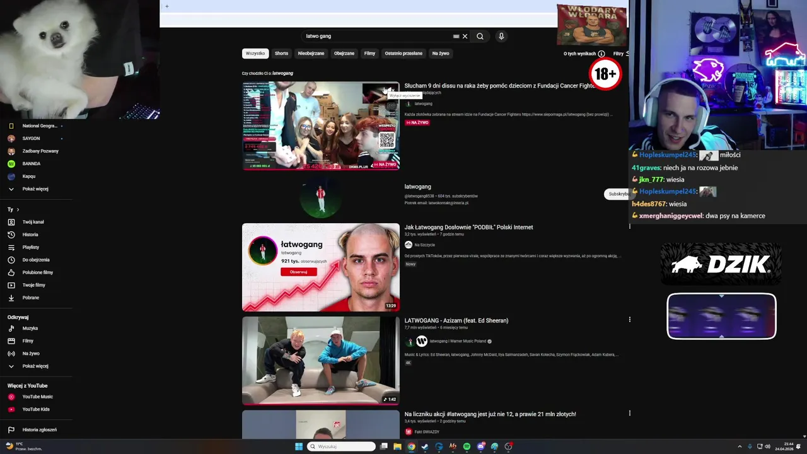Select the Na żywo filter chip
Viewport: 807px width, 454px height.
pos(441,54)
